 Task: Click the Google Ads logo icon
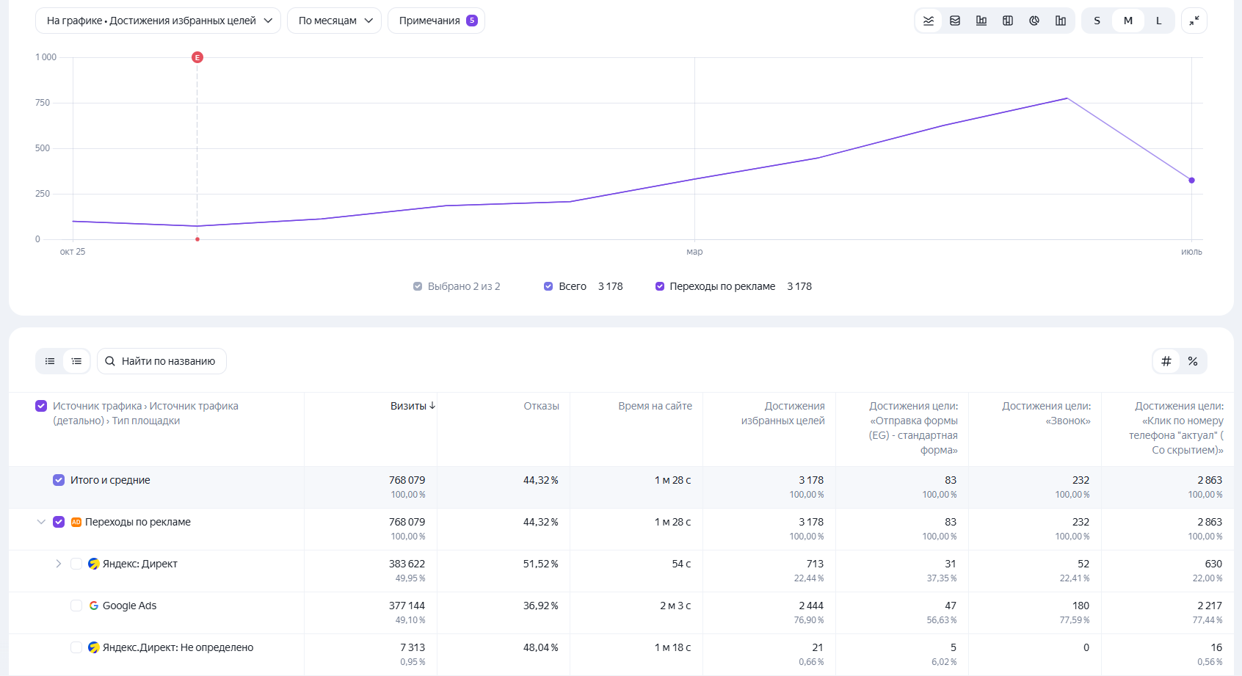(93, 606)
